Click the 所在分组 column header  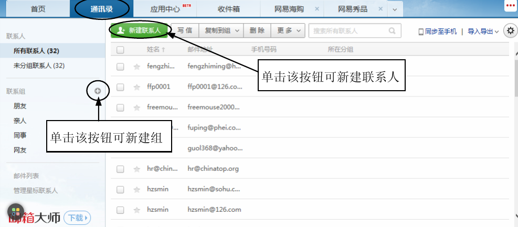[x=340, y=49]
